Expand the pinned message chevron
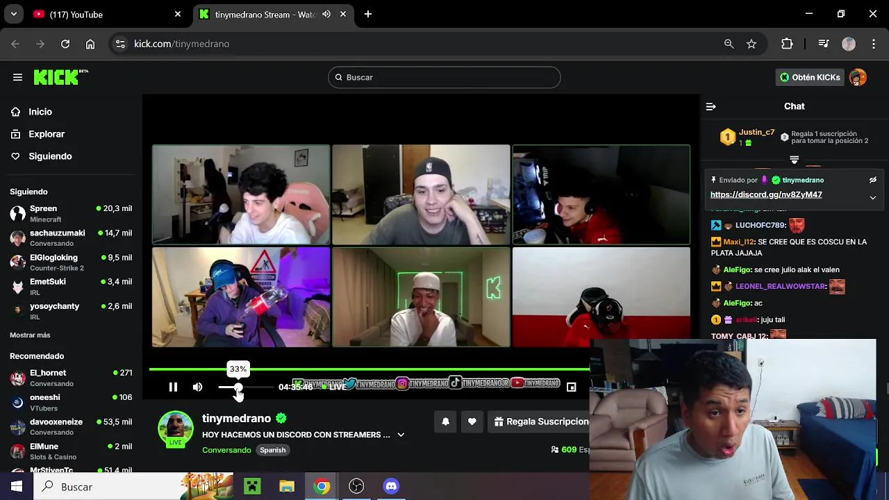 (873, 197)
